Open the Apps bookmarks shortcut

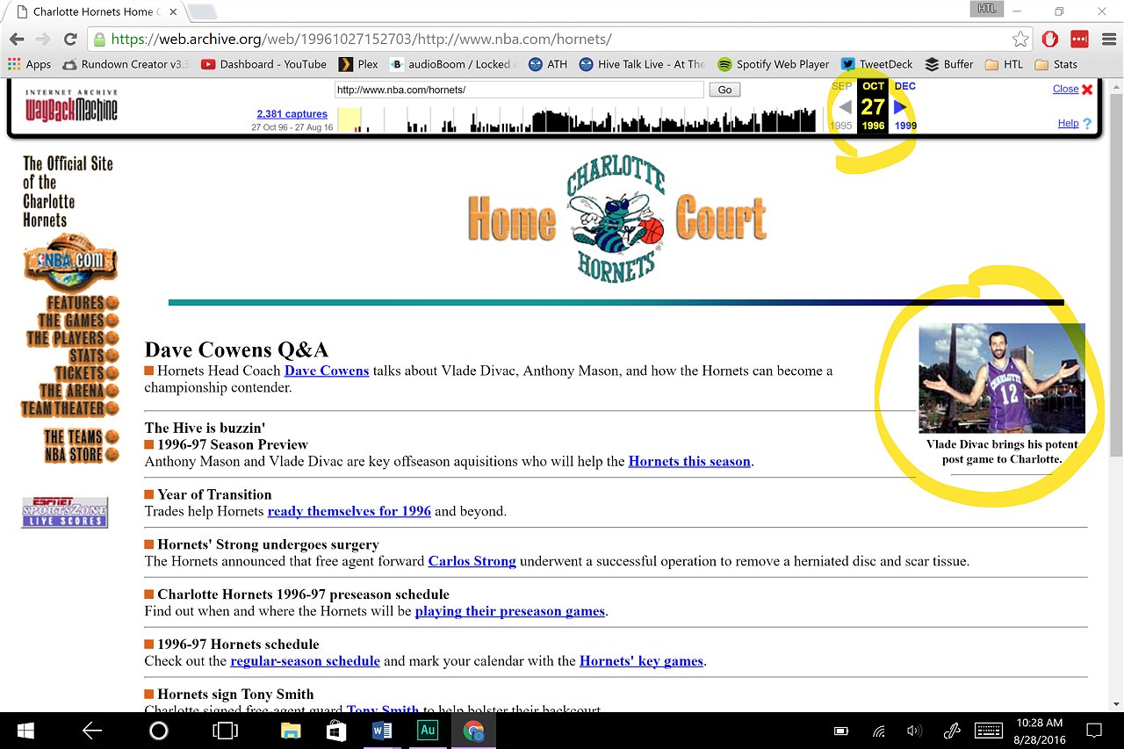click(x=29, y=64)
